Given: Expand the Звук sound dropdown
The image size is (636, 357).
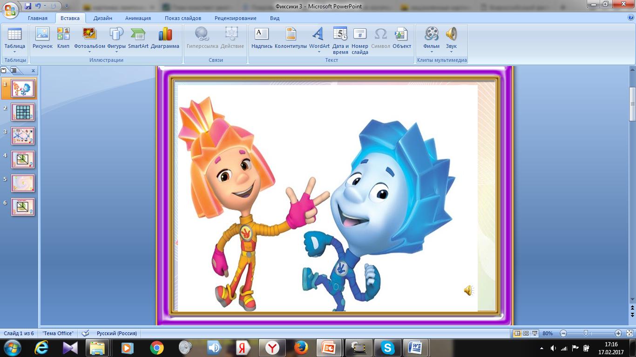Looking at the screenshot, I should pos(451,52).
